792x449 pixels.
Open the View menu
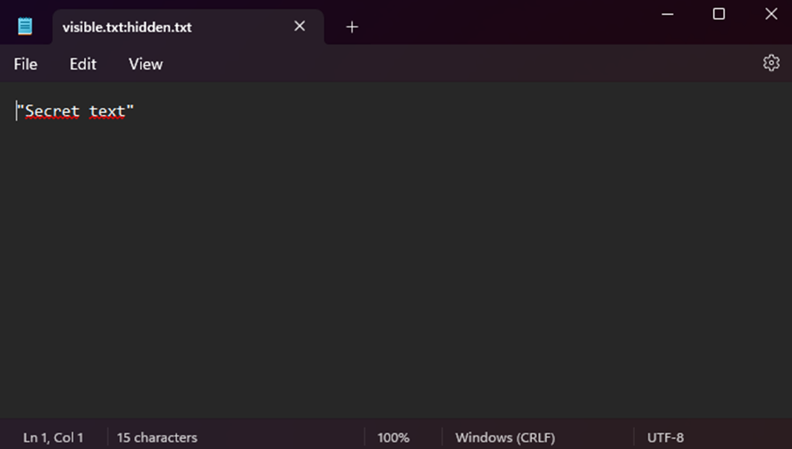click(146, 64)
